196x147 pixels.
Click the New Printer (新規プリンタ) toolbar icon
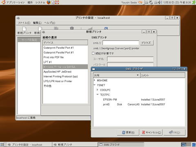click(x=24, y=29)
